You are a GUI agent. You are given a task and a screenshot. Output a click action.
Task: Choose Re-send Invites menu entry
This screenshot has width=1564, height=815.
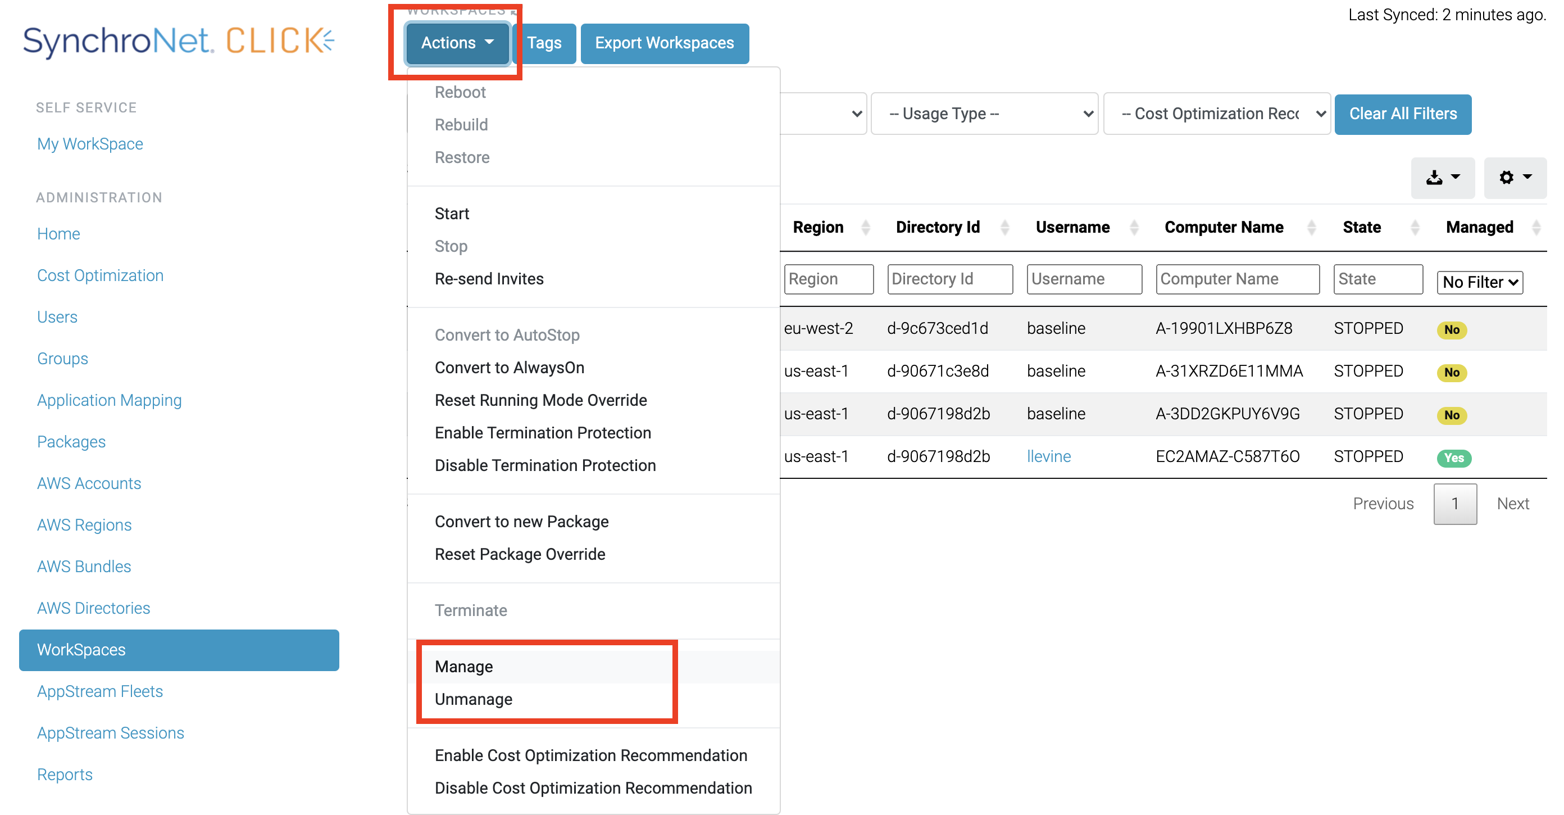tap(489, 279)
